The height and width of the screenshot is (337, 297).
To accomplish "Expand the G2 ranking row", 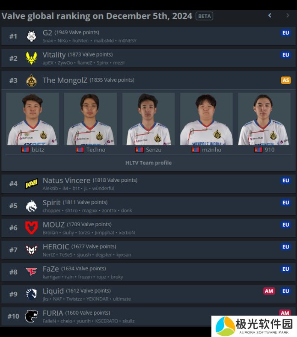I will pos(148,36).
